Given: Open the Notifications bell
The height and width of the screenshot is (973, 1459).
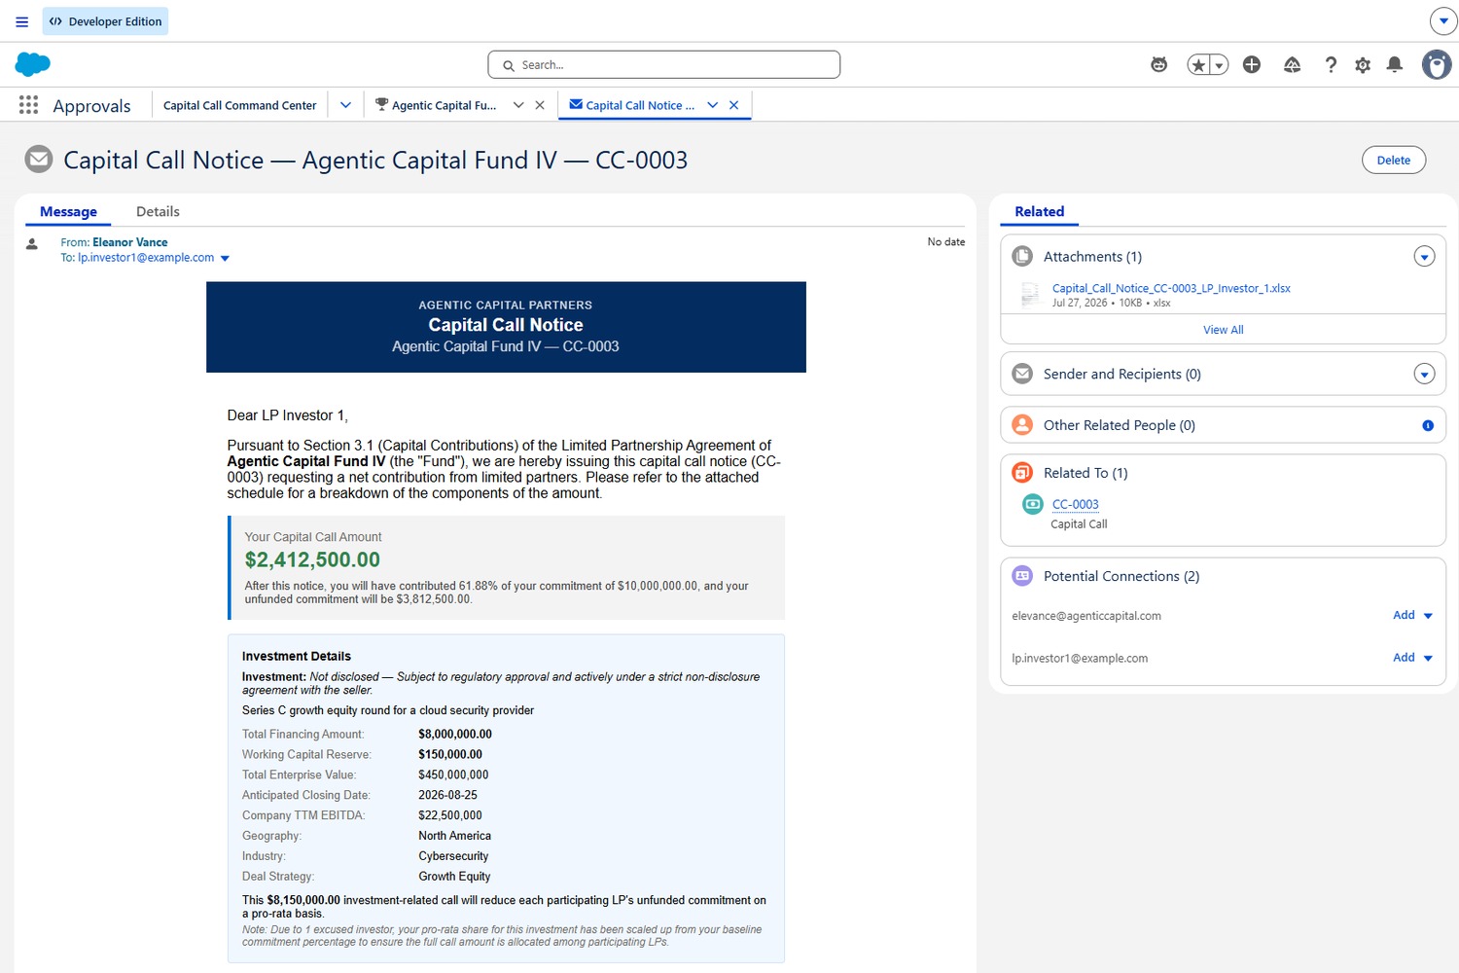Looking at the screenshot, I should pyautogui.click(x=1395, y=65).
